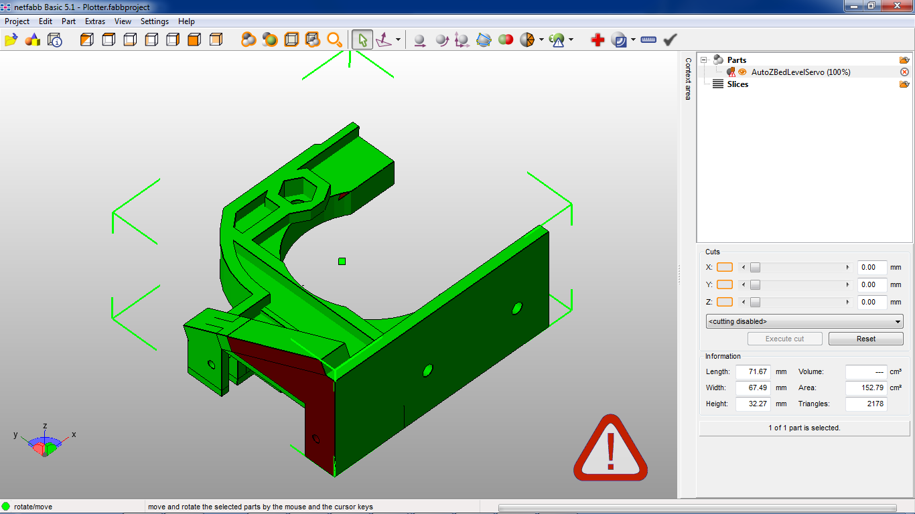Click the Length value 71.67 field
Image resolution: width=915 pixels, height=514 pixels.
[x=752, y=371]
